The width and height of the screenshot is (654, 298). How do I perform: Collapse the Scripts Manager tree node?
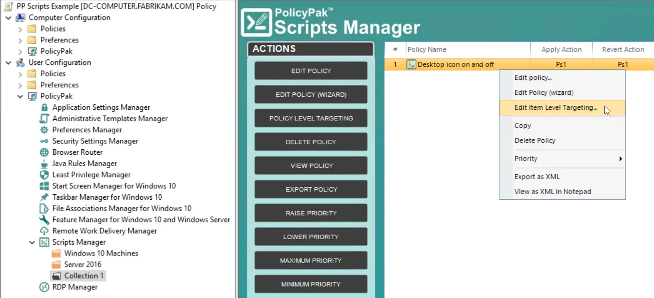32,242
